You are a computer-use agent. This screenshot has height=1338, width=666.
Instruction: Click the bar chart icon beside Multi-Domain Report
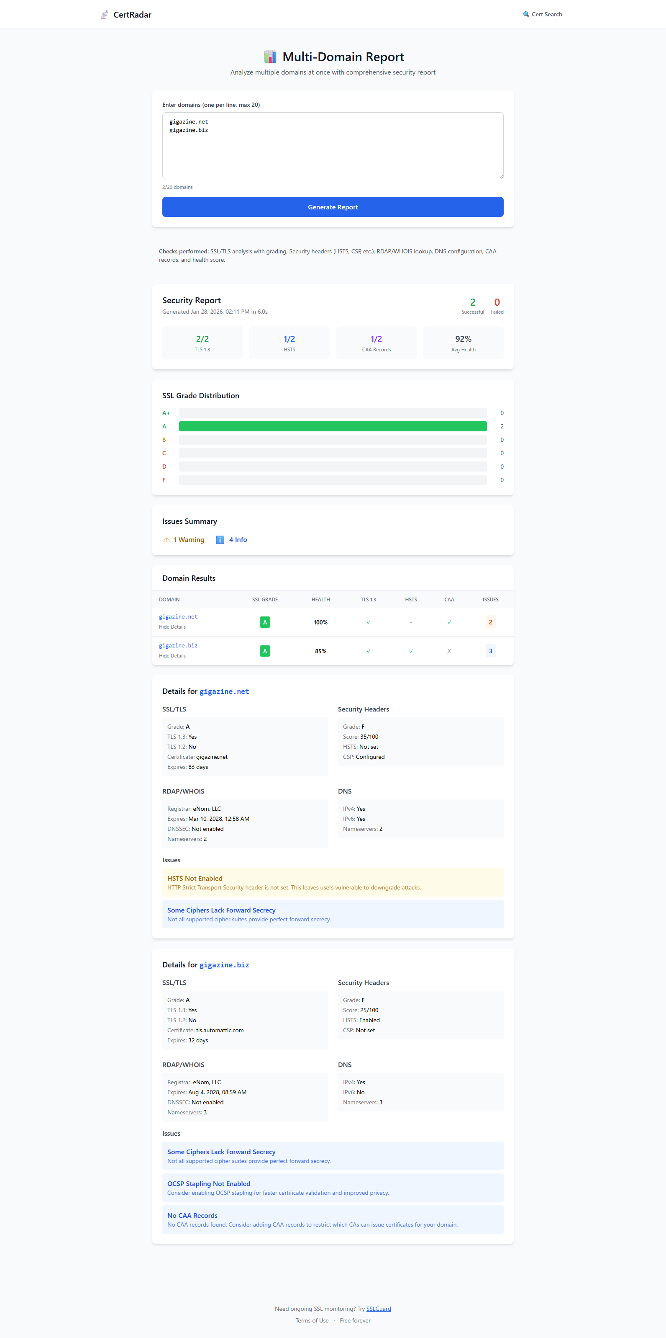point(270,57)
